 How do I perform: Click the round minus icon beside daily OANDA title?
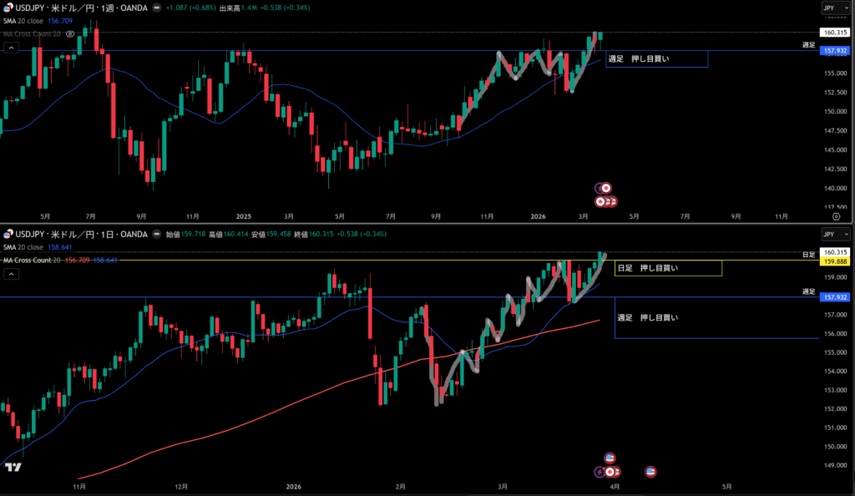pos(156,235)
